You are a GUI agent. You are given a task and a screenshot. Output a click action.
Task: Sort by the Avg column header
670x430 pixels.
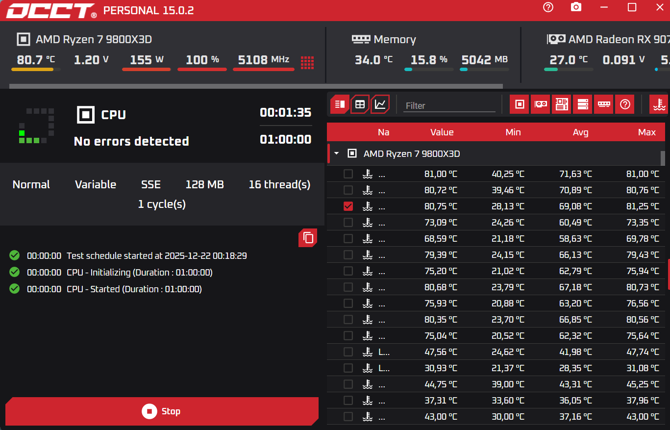(581, 132)
